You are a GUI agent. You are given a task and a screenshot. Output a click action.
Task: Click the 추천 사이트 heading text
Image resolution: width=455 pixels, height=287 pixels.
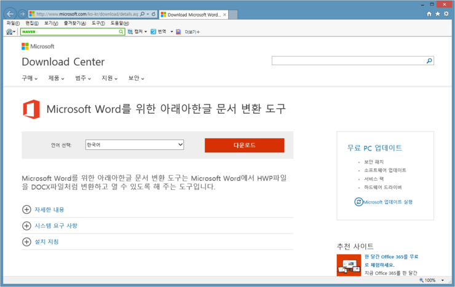[355, 246]
